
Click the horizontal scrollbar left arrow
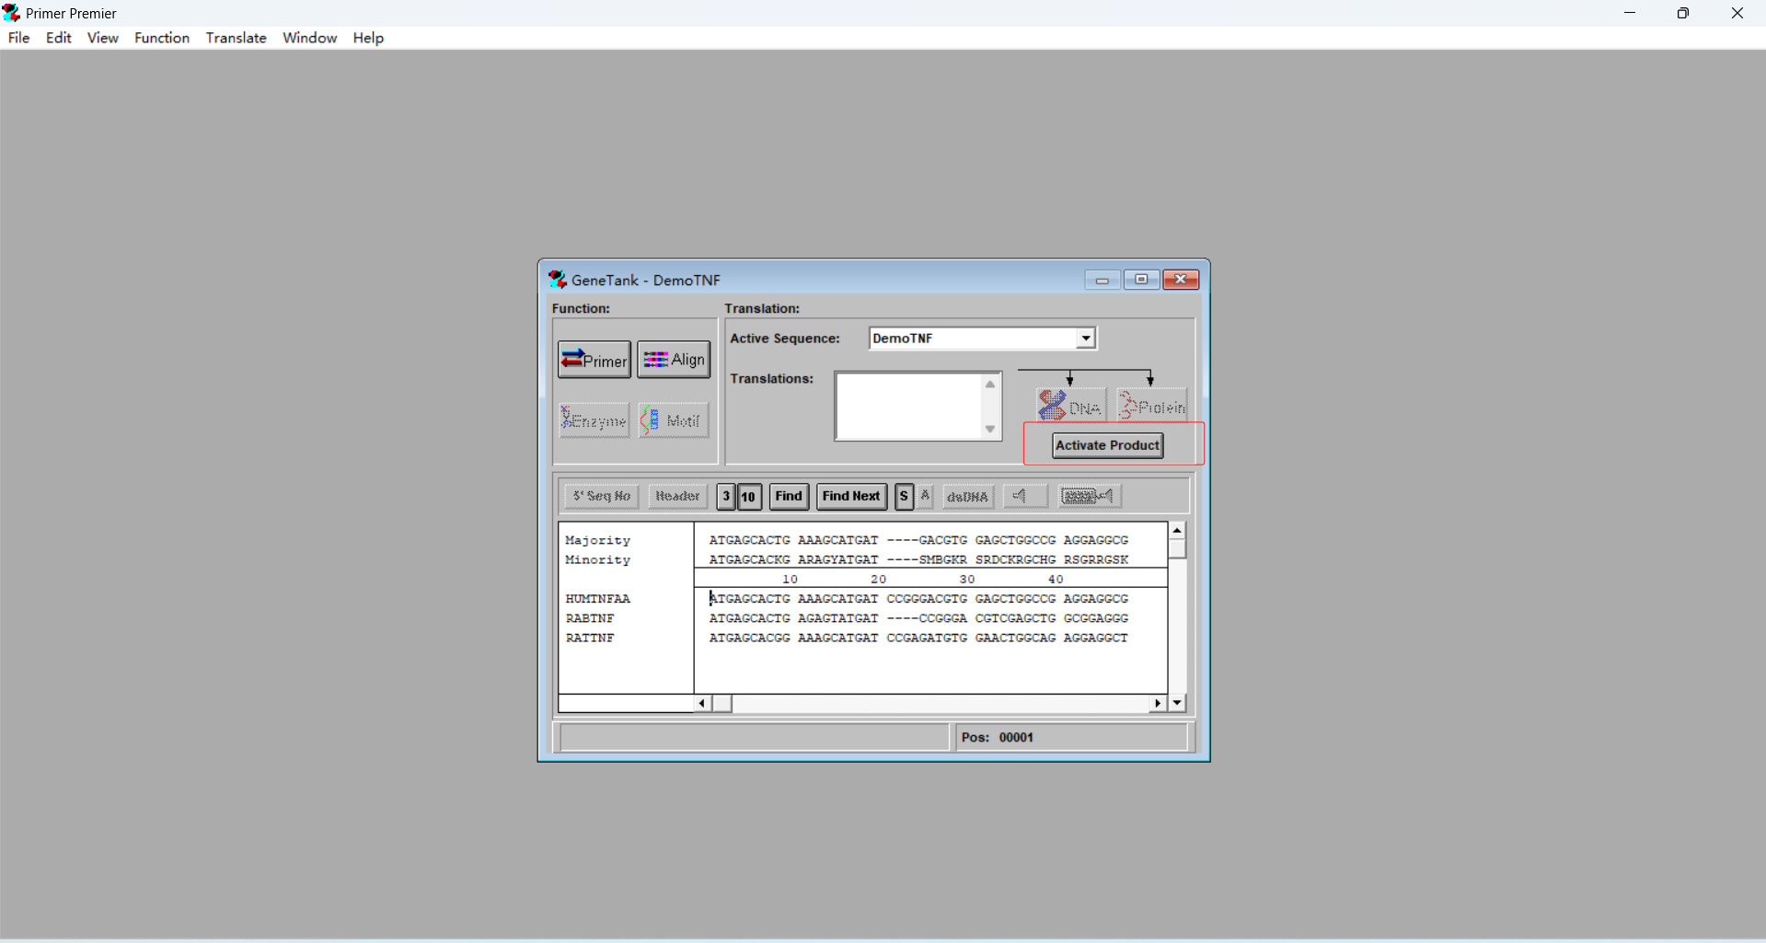(702, 704)
